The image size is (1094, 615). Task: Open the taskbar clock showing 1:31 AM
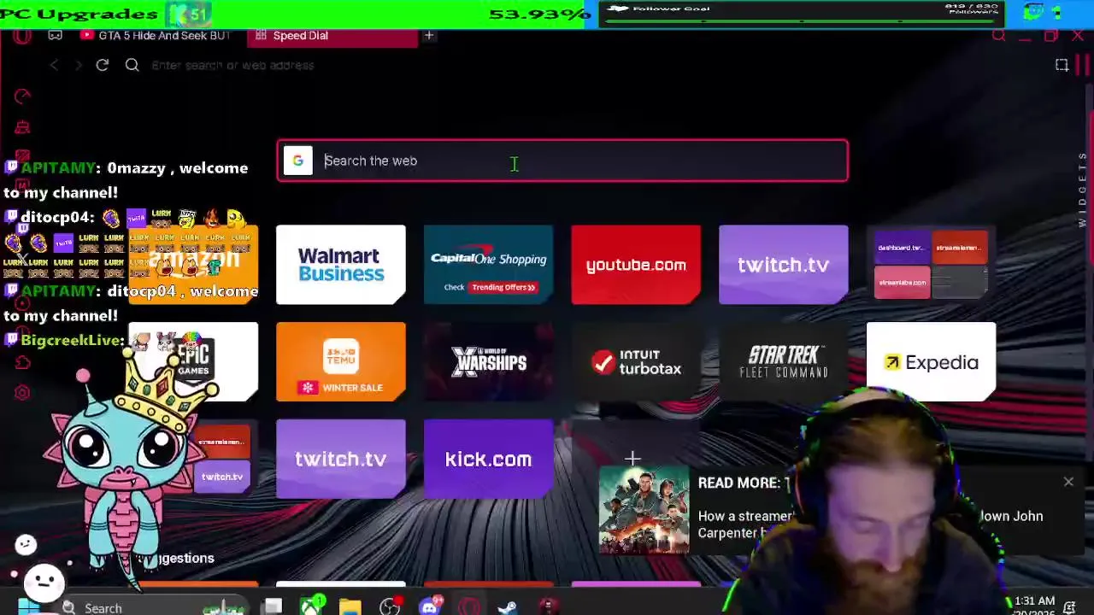click(x=1033, y=607)
